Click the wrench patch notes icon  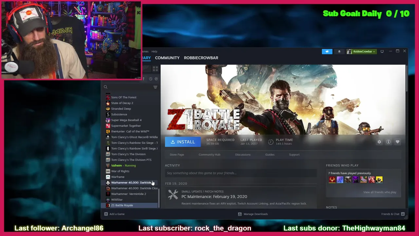(173, 194)
